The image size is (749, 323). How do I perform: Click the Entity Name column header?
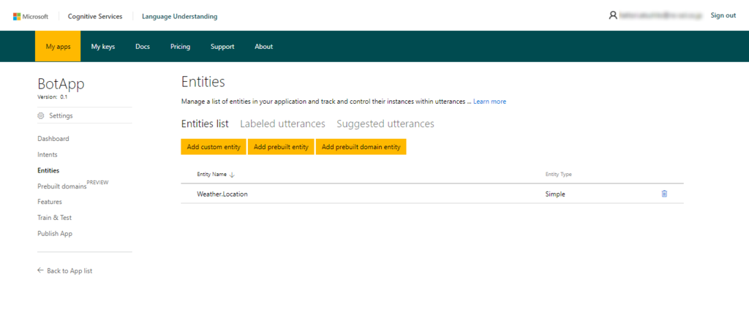pyautogui.click(x=211, y=175)
